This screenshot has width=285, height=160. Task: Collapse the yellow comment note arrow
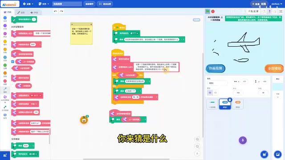(72, 24)
